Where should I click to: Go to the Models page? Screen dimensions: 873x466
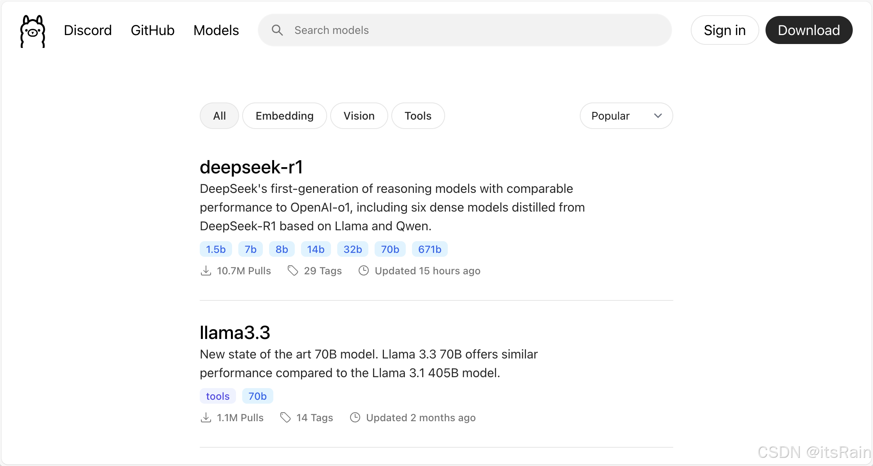coord(216,30)
